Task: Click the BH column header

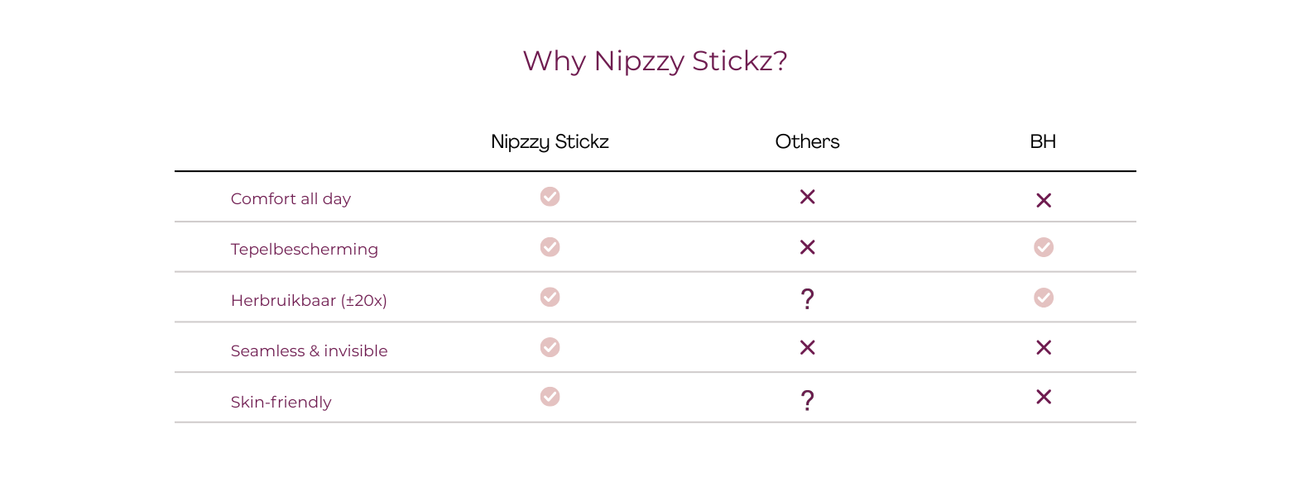Action: pos(1043,141)
